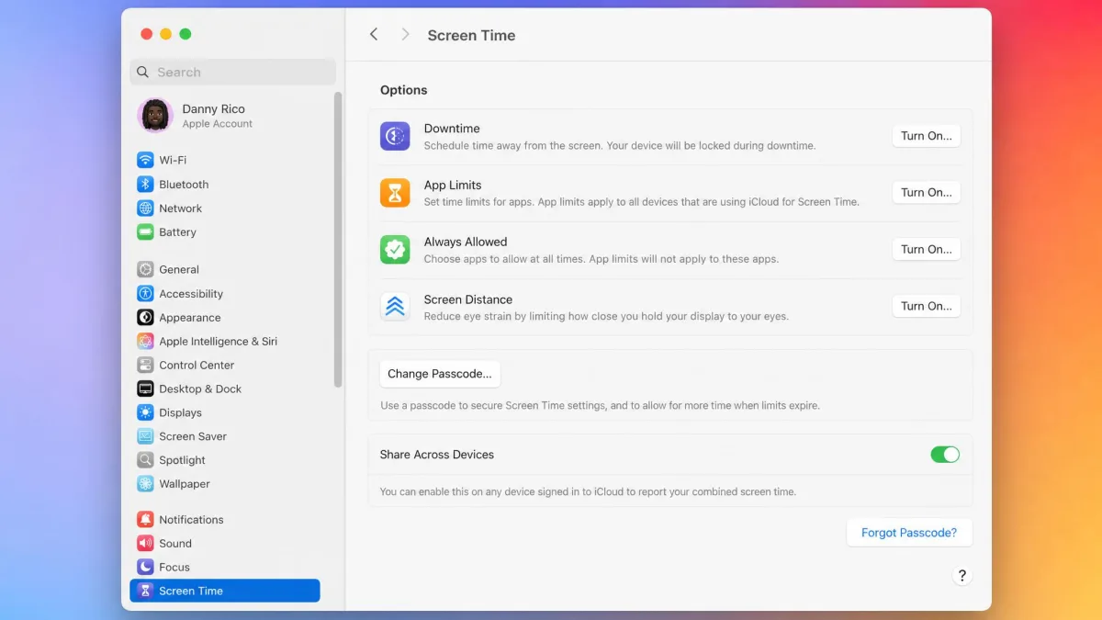Go back with the left chevron
The image size is (1102, 620).
[374, 34]
